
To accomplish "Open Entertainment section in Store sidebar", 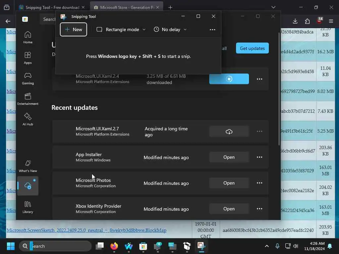I will click(x=28, y=99).
